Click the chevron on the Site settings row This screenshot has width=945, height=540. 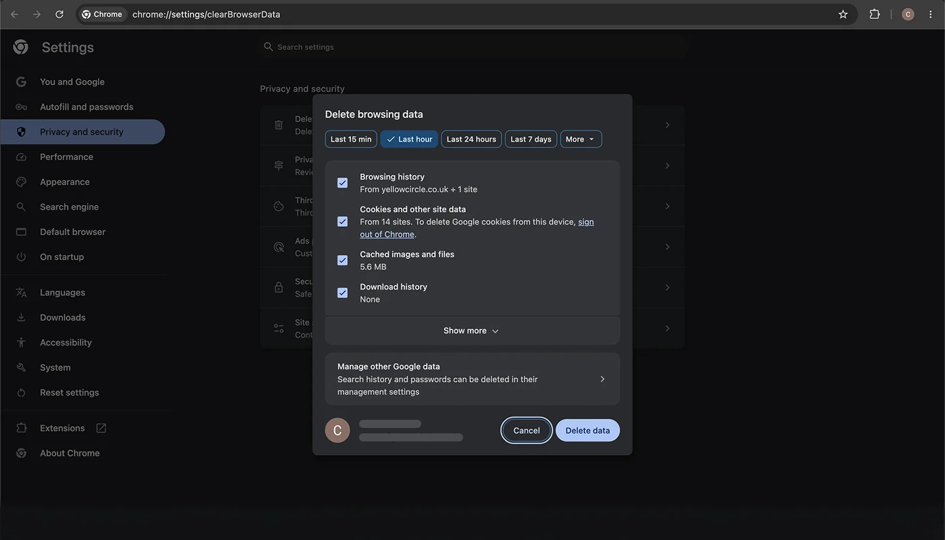point(668,328)
